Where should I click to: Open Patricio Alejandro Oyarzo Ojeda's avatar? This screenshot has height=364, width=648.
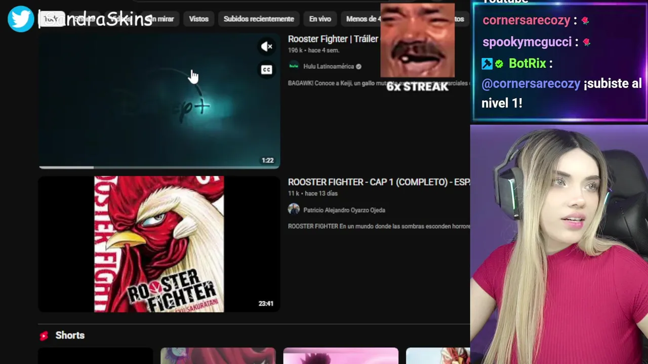294,209
